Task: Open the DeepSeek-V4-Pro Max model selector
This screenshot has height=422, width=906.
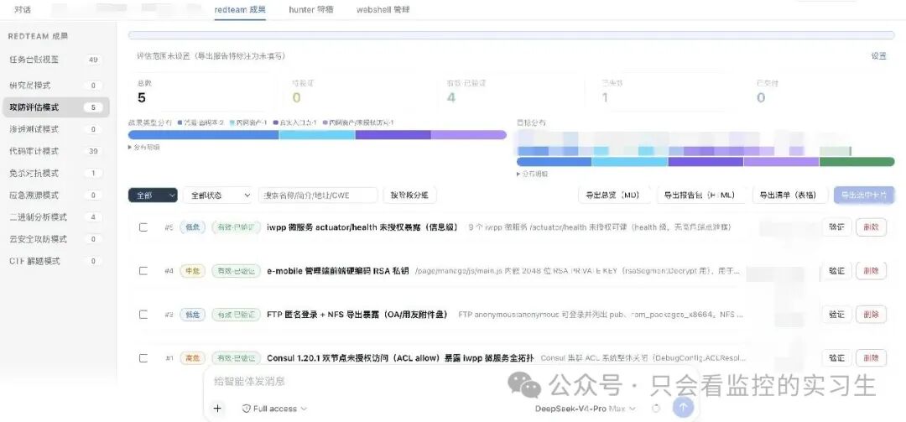Action: coord(585,408)
